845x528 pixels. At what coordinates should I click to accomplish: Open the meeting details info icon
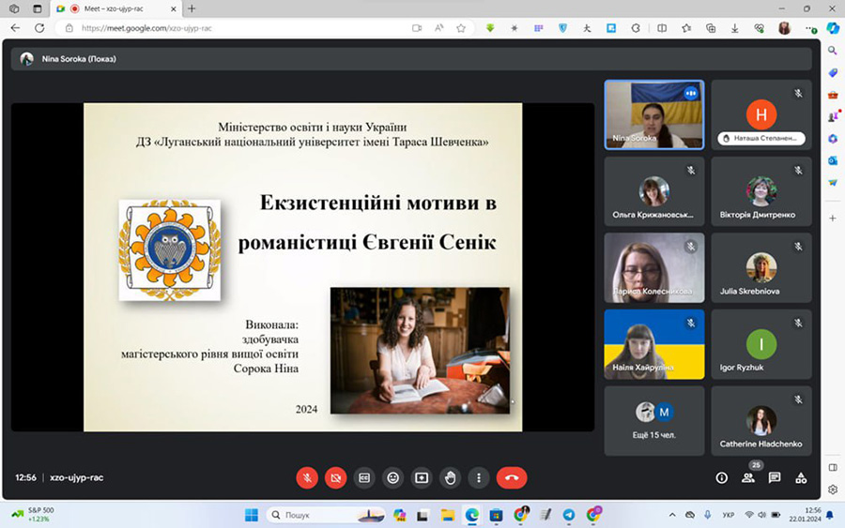click(x=721, y=477)
